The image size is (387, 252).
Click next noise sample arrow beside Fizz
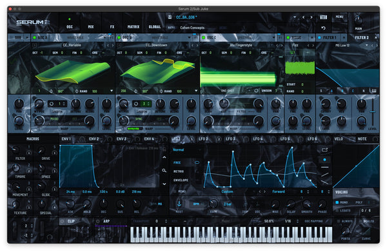pos(313,45)
